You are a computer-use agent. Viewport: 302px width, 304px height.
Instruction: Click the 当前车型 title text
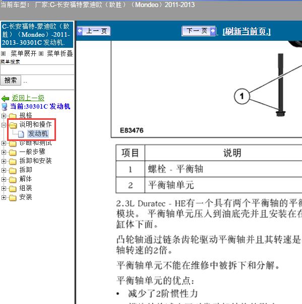tap(97, 5)
